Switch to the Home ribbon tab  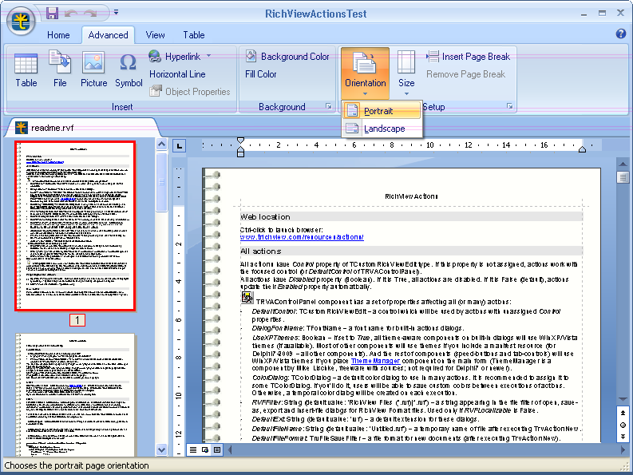(58, 35)
